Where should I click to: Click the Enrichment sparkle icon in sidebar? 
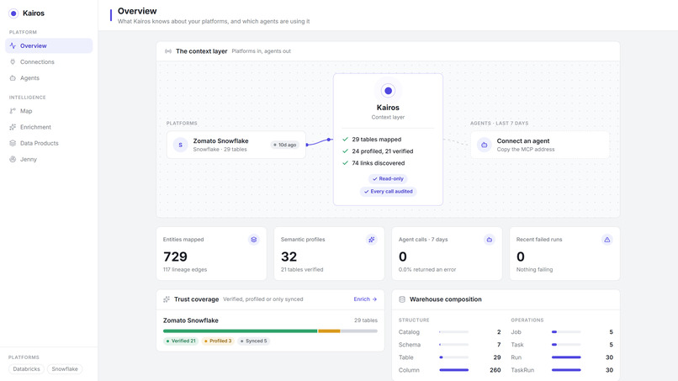click(x=13, y=127)
